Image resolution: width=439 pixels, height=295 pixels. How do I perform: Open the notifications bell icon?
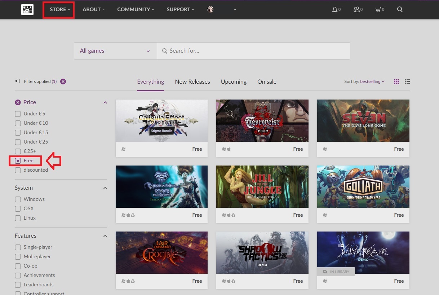[335, 10]
